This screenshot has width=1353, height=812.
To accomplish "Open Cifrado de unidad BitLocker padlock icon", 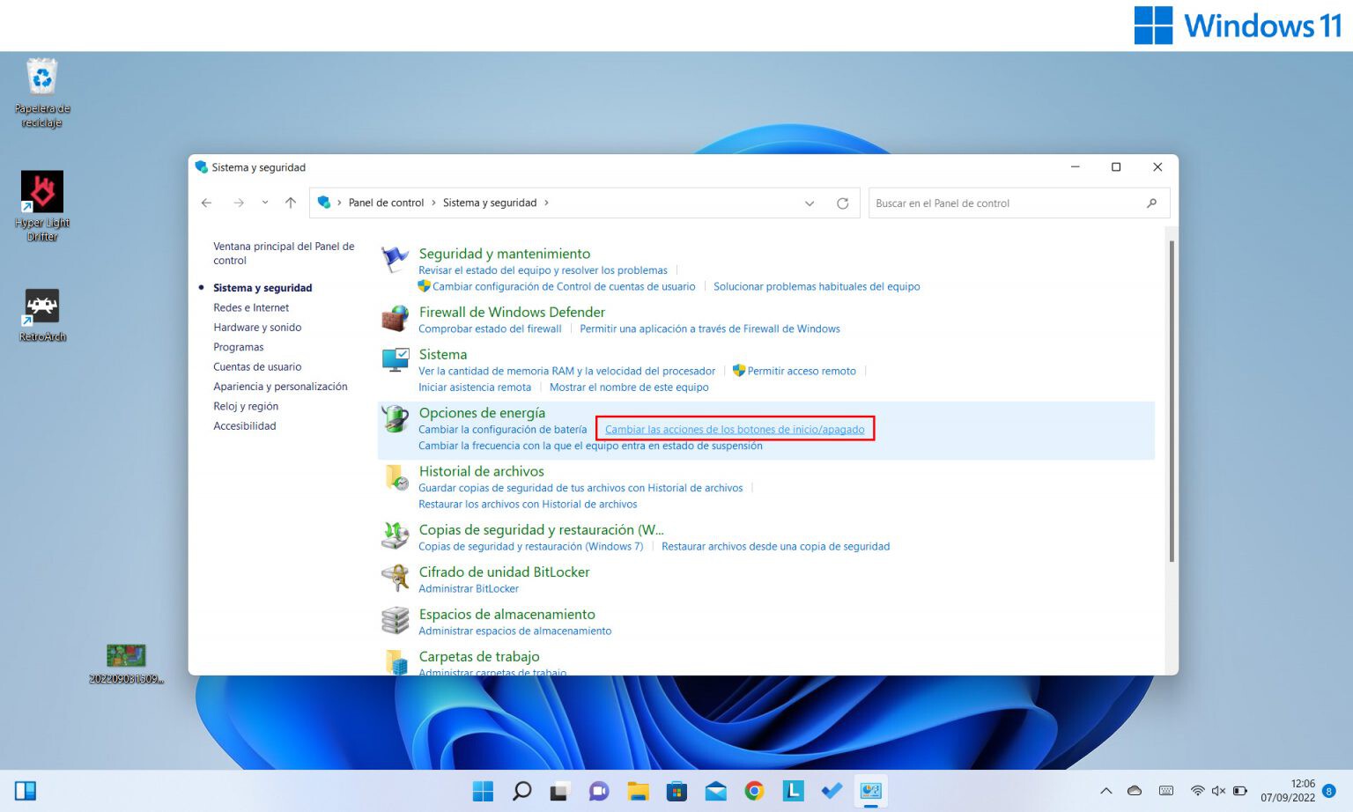I will (x=394, y=578).
